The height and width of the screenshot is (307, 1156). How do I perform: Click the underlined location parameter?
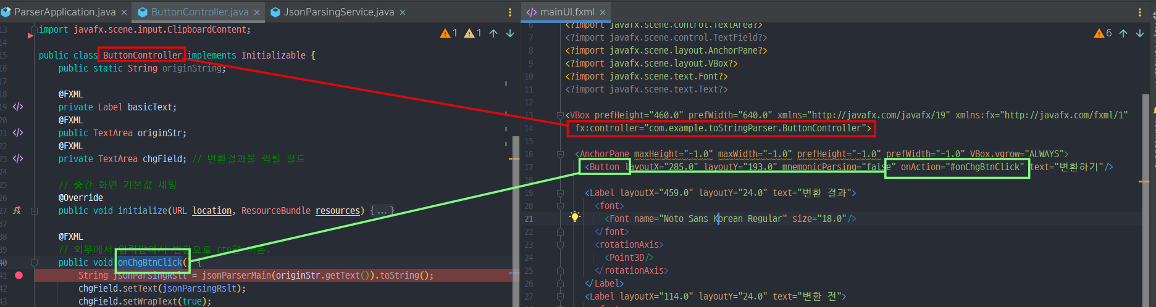pyautogui.click(x=212, y=211)
